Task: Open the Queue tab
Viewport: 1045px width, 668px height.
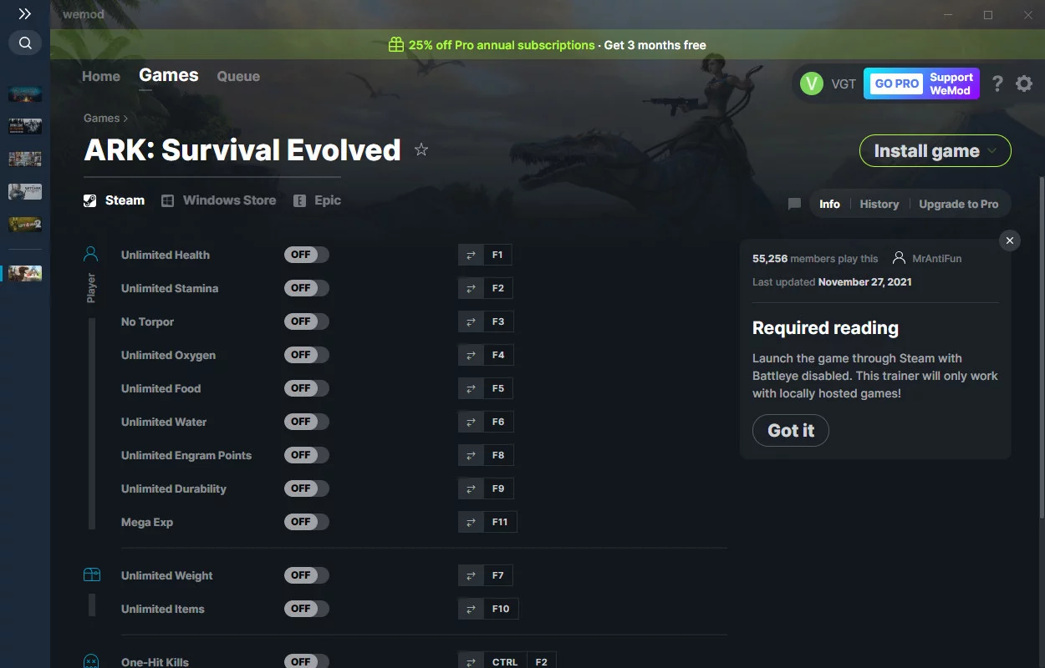Action: coord(238,76)
